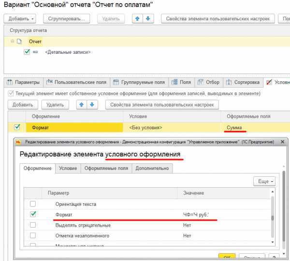Viewport: 290px width, 261px height.
Task: Open the Параметры tab
Action: coord(24,82)
